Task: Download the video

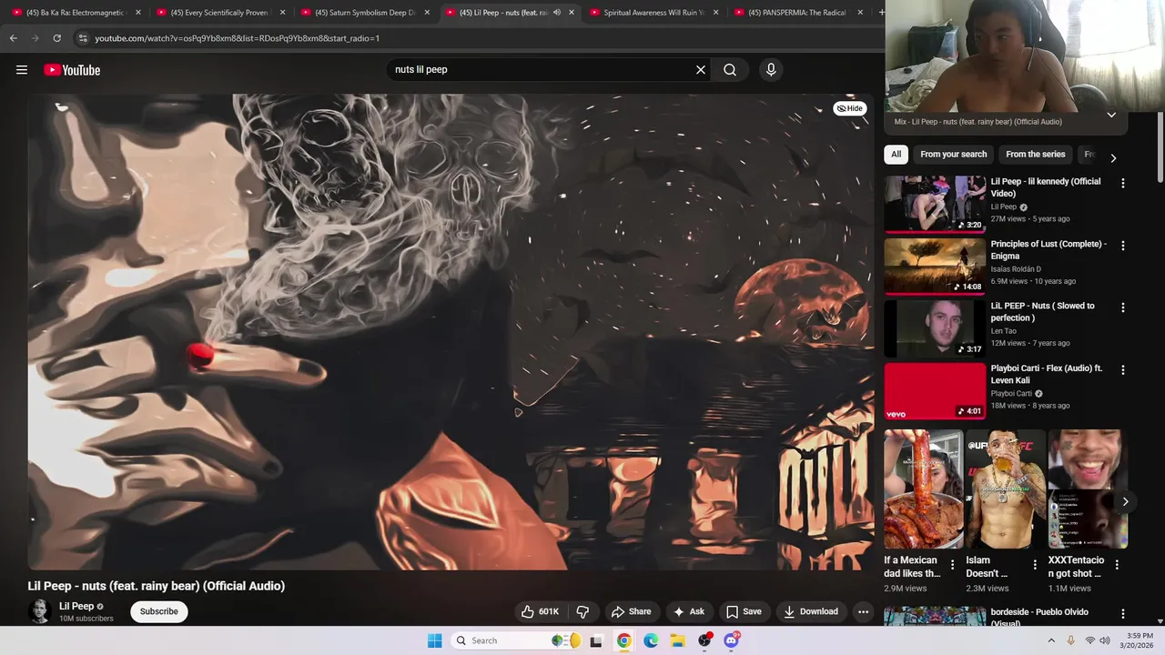Action: [811, 611]
